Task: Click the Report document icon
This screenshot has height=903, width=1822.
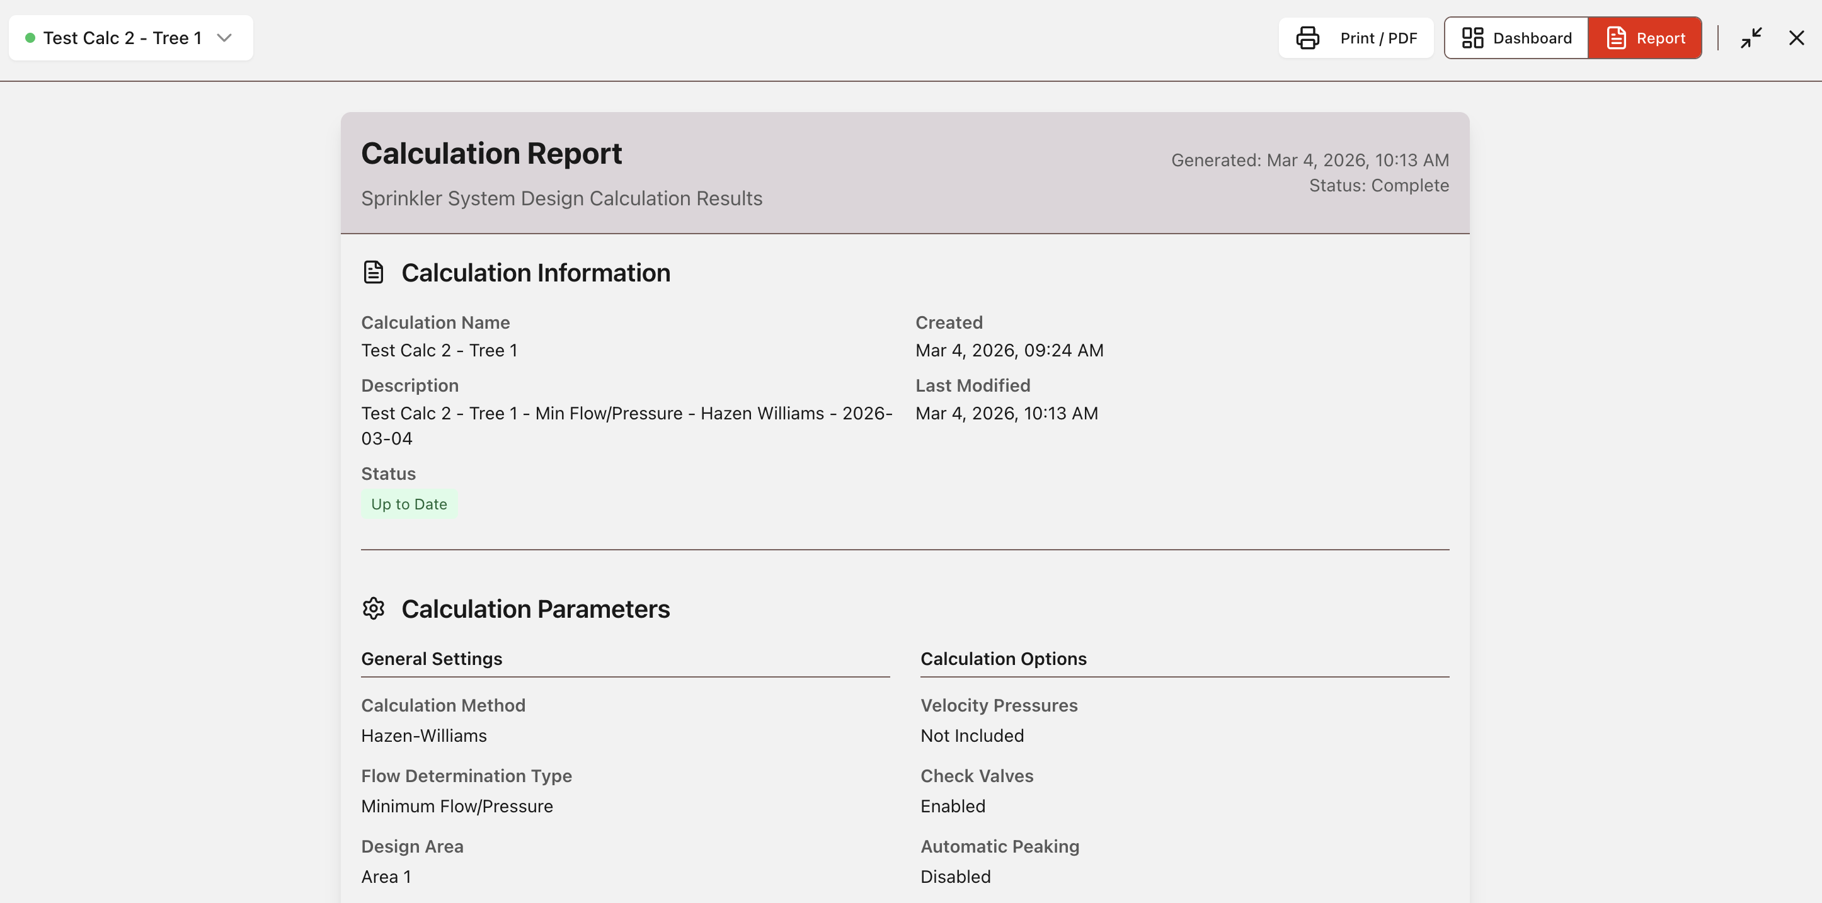Action: 1615,38
